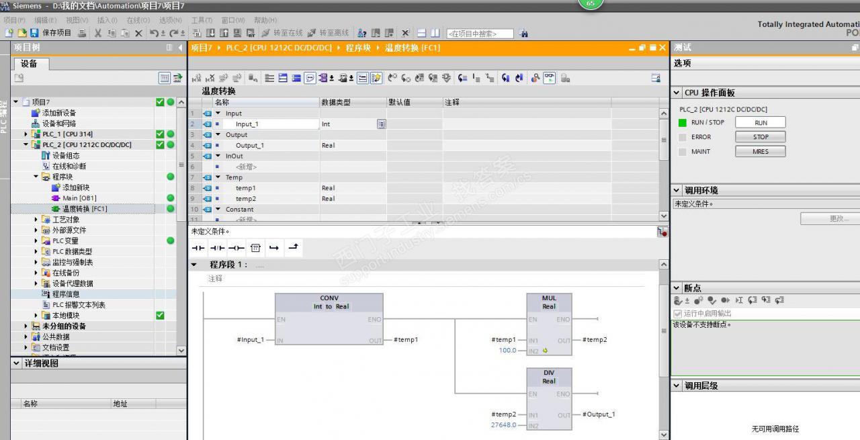
Task: Click the cut scissors icon
Action: (x=98, y=33)
